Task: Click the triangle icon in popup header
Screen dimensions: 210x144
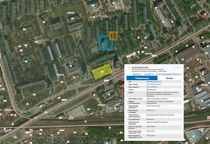Action: click(x=175, y=68)
